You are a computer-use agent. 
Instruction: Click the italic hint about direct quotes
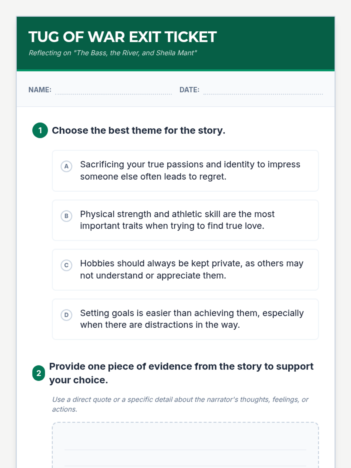point(180,404)
